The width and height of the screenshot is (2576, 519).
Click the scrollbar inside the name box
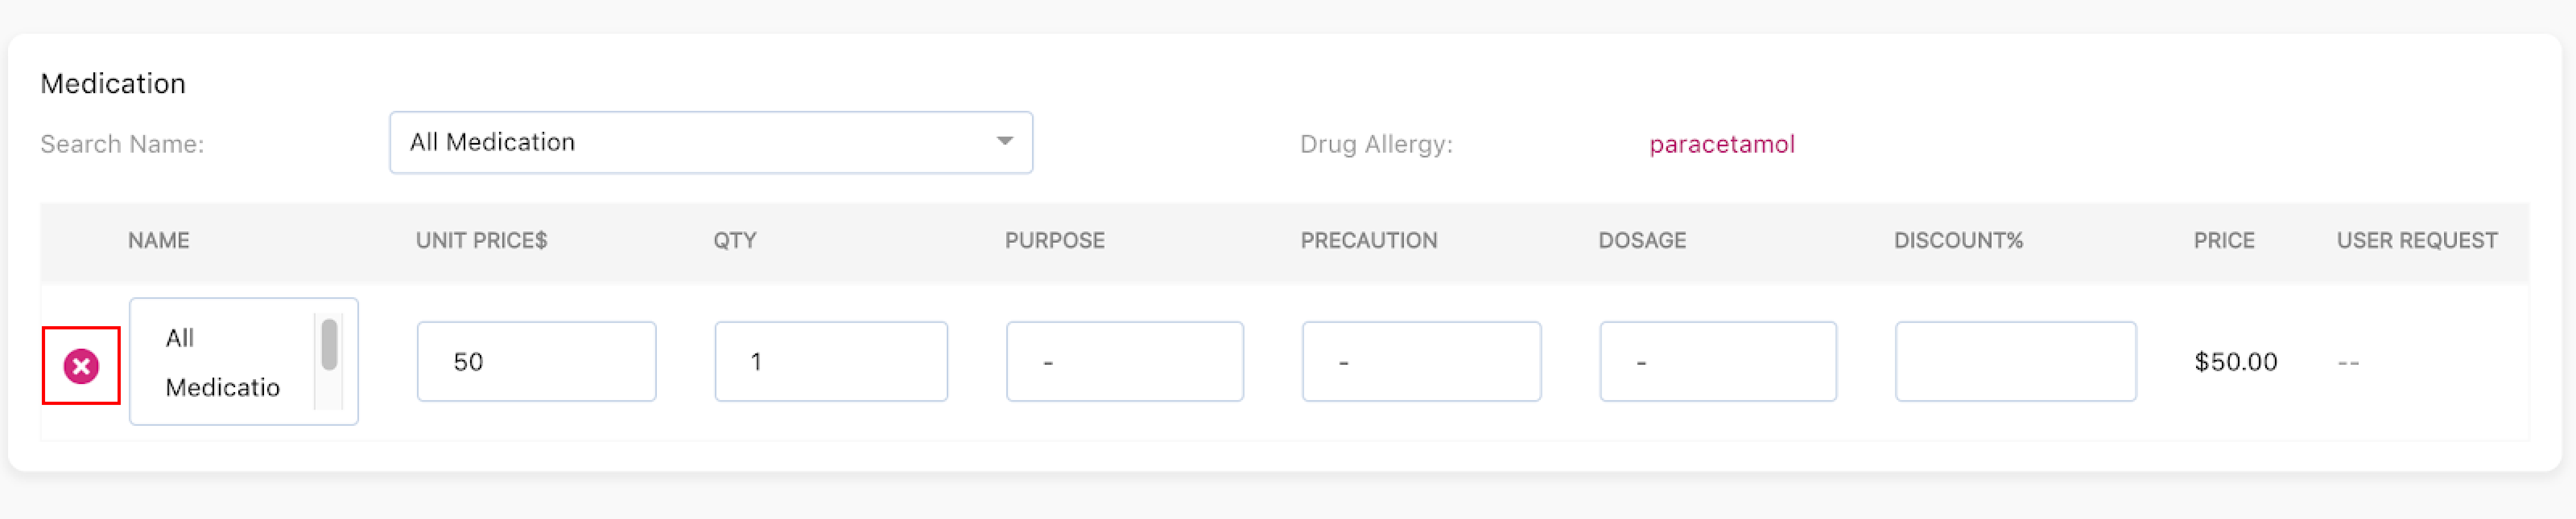pos(328,345)
